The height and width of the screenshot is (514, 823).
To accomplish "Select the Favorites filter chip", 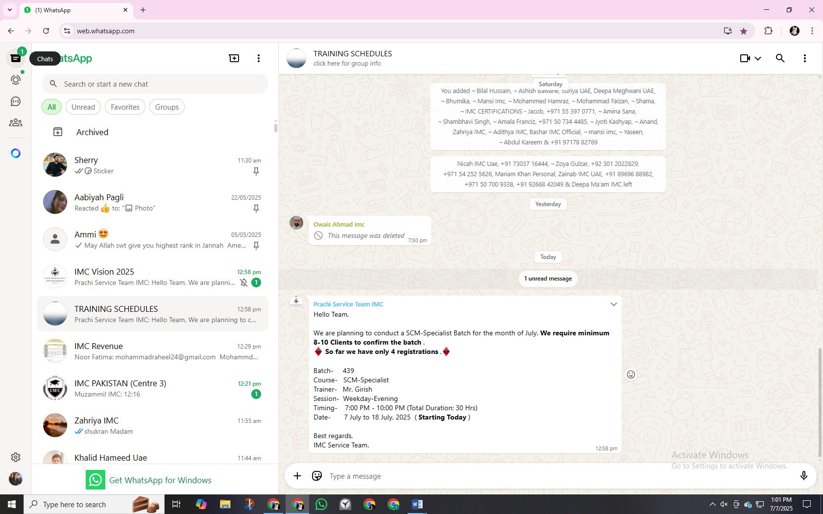I will pyautogui.click(x=125, y=107).
